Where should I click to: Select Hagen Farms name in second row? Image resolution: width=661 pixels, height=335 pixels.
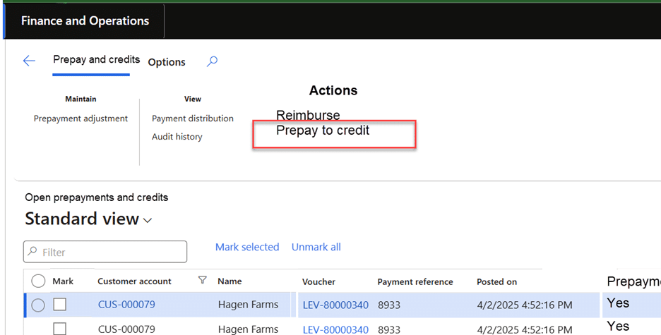click(249, 329)
